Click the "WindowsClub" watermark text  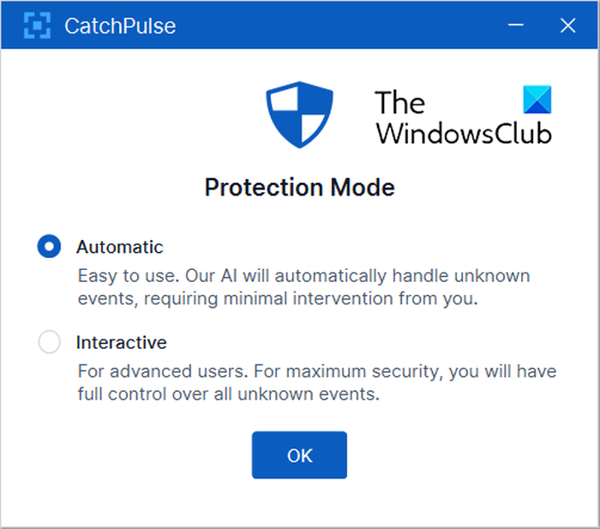(x=463, y=133)
